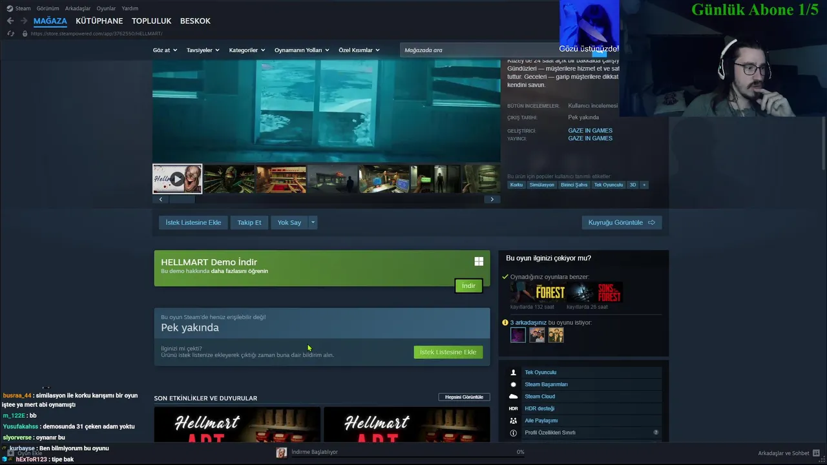Open the BESKOK profile tab
The width and height of the screenshot is (827, 465).
coord(195,21)
